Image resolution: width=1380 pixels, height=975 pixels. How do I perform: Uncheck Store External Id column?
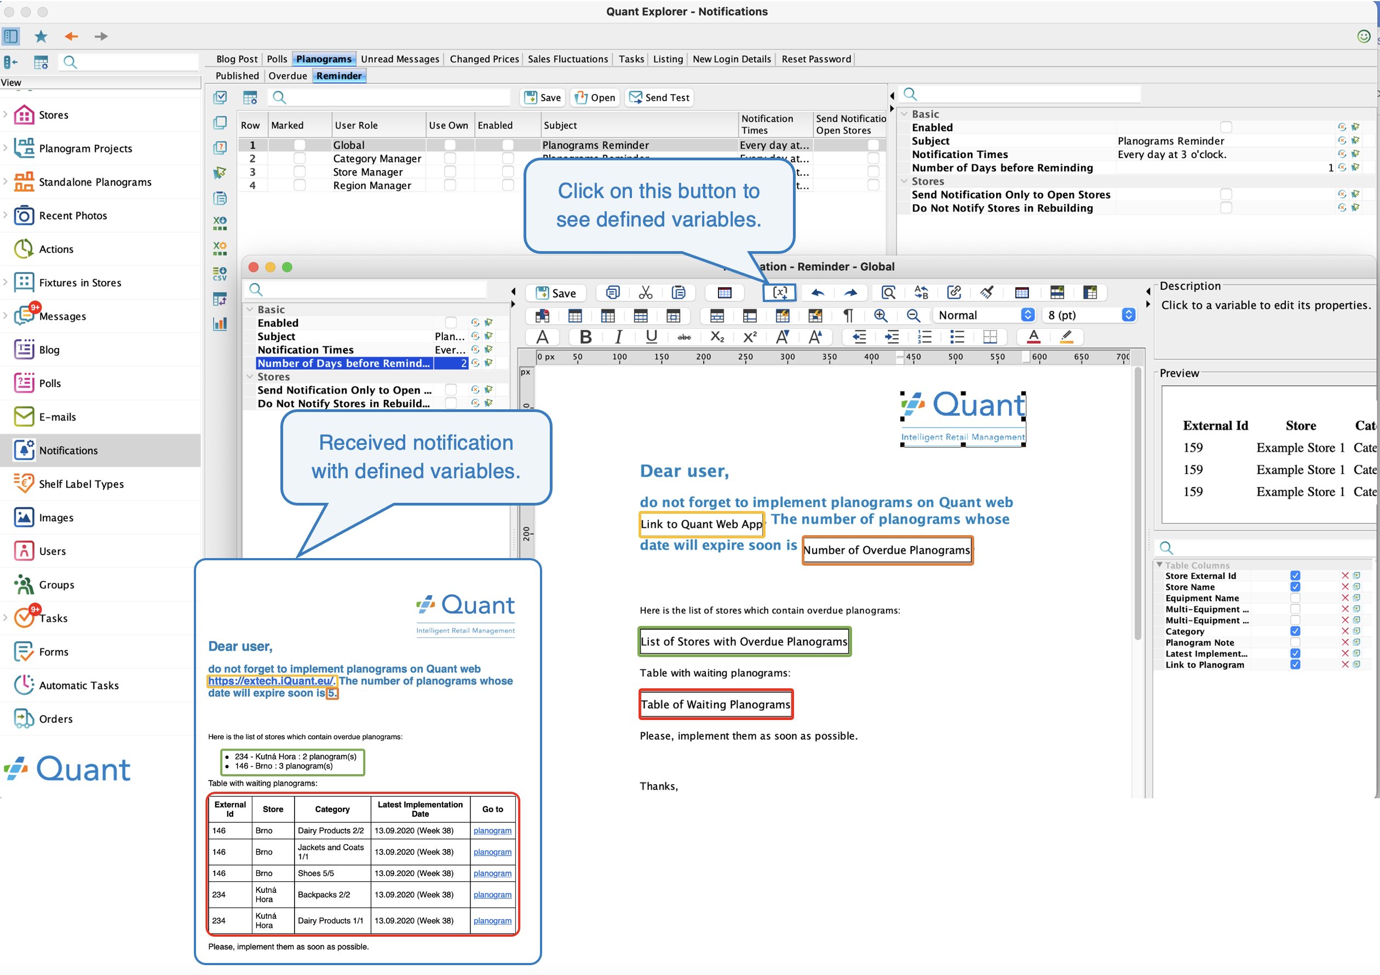pyautogui.click(x=1295, y=576)
